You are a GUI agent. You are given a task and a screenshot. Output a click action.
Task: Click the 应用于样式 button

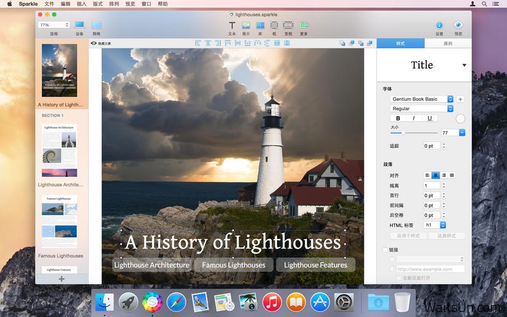pyautogui.click(x=408, y=236)
